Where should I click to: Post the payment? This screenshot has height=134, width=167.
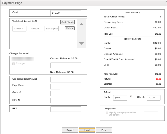(x=104, y=130)
